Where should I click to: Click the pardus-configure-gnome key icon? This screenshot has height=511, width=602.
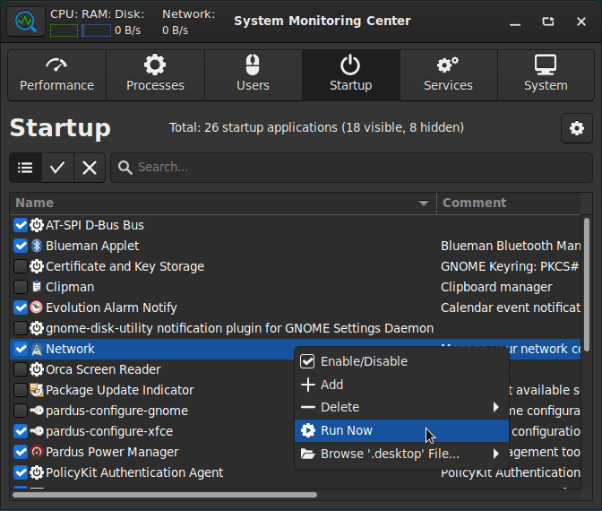(37, 411)
